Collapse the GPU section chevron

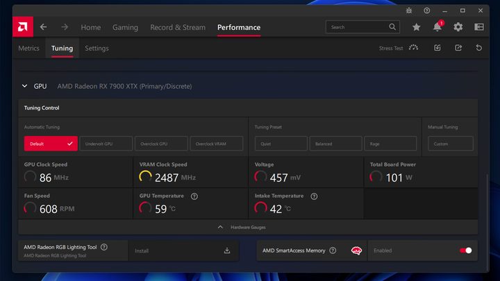click(x=24, y=86)
